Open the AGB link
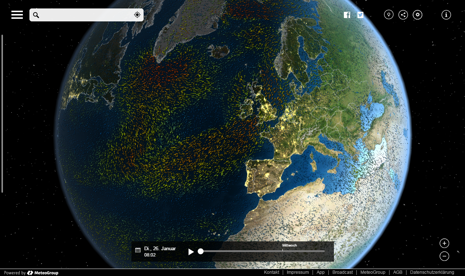 (398, 272)
